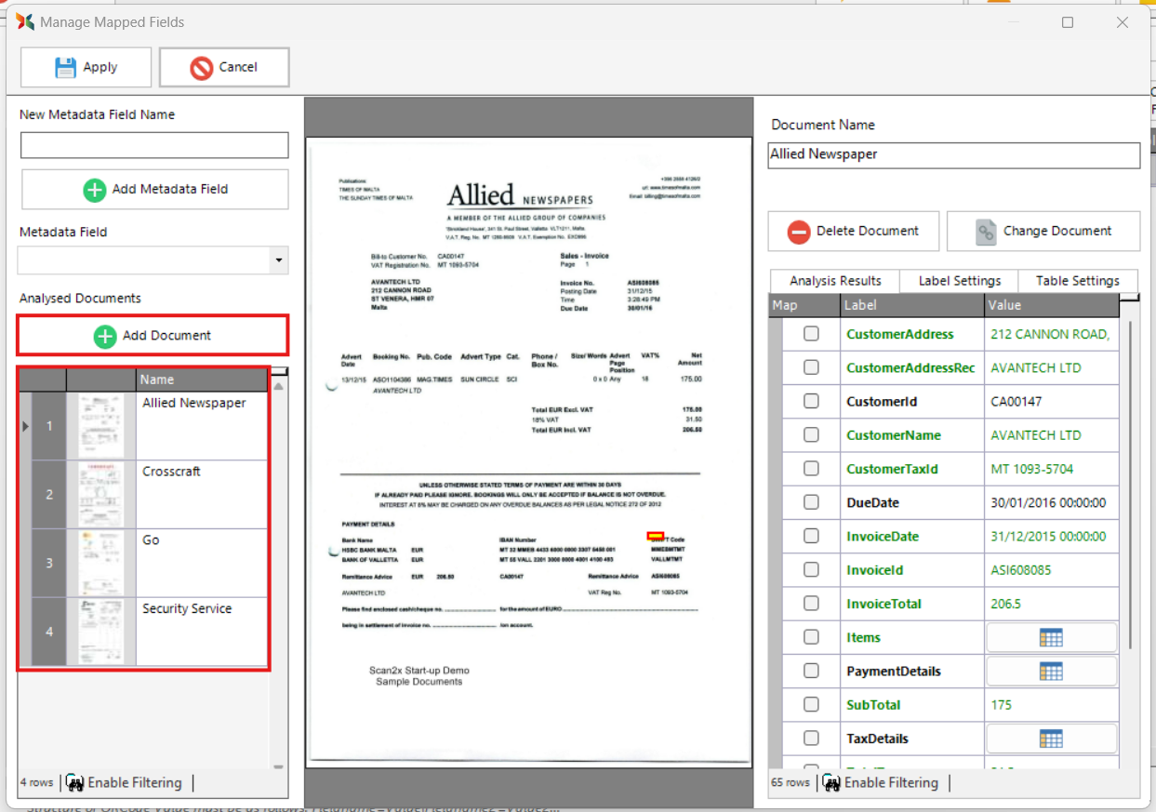Image resolution: width=1156 pixels, height=812 pixels.
Task: Select the row indicator for Allied Newspaper
Action: pyautogui.click(x=26, y=426)
